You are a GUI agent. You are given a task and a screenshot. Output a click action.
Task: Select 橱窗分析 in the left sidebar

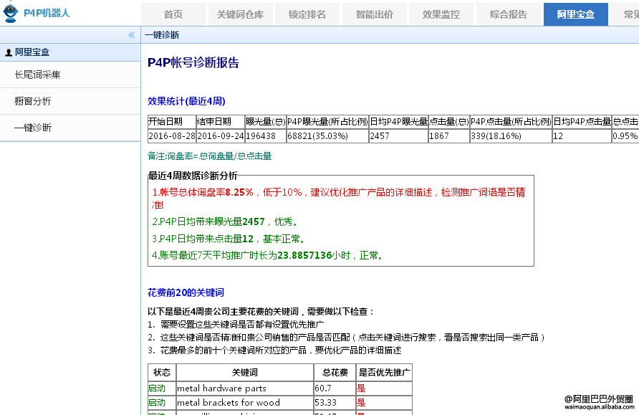point(33,101)
